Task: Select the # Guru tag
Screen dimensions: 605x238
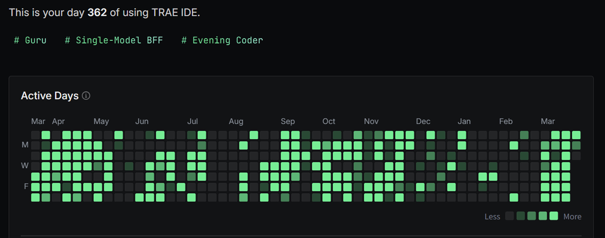Action: [x=30, y=40]
